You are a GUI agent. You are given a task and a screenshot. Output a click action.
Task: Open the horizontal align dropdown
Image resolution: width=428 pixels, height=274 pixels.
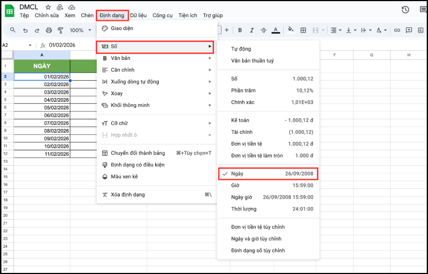tap(336, 31)
